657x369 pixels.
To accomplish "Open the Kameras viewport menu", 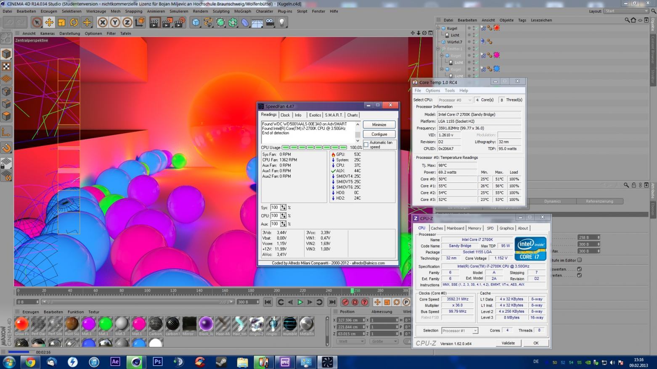I will 48,33.
